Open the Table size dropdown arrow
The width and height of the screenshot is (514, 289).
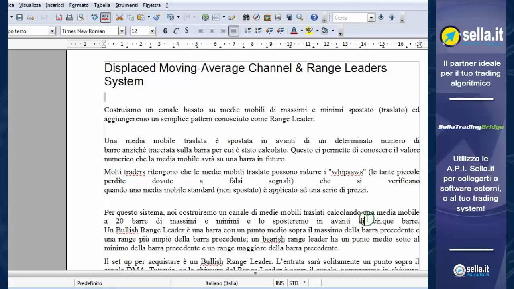click(x=224, y=17)
